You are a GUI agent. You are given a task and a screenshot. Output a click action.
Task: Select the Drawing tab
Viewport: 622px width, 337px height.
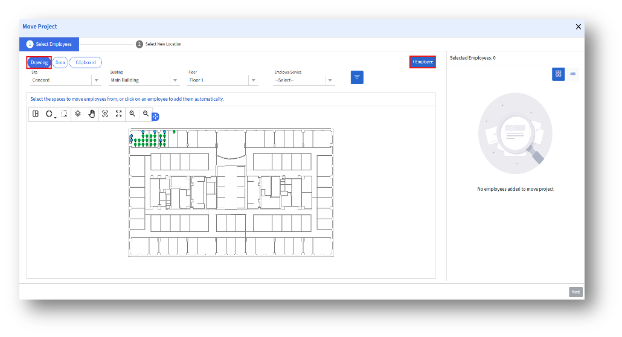(x=39, y=63)
